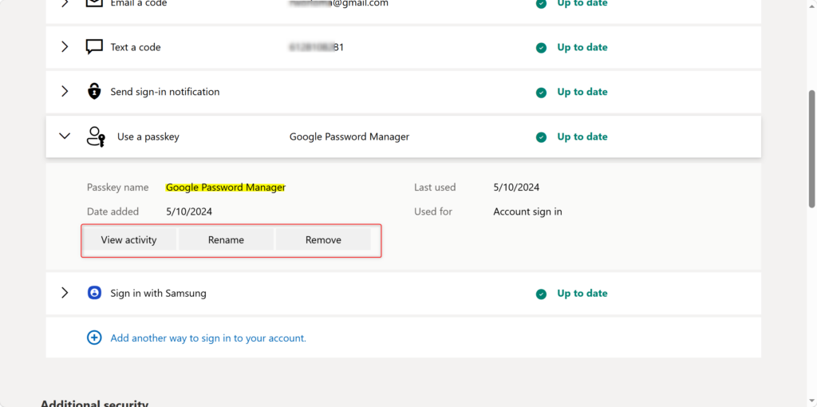817x407 pixels.
Task: Expand the Send sign-in notification chevron
Action: point(65,92)
